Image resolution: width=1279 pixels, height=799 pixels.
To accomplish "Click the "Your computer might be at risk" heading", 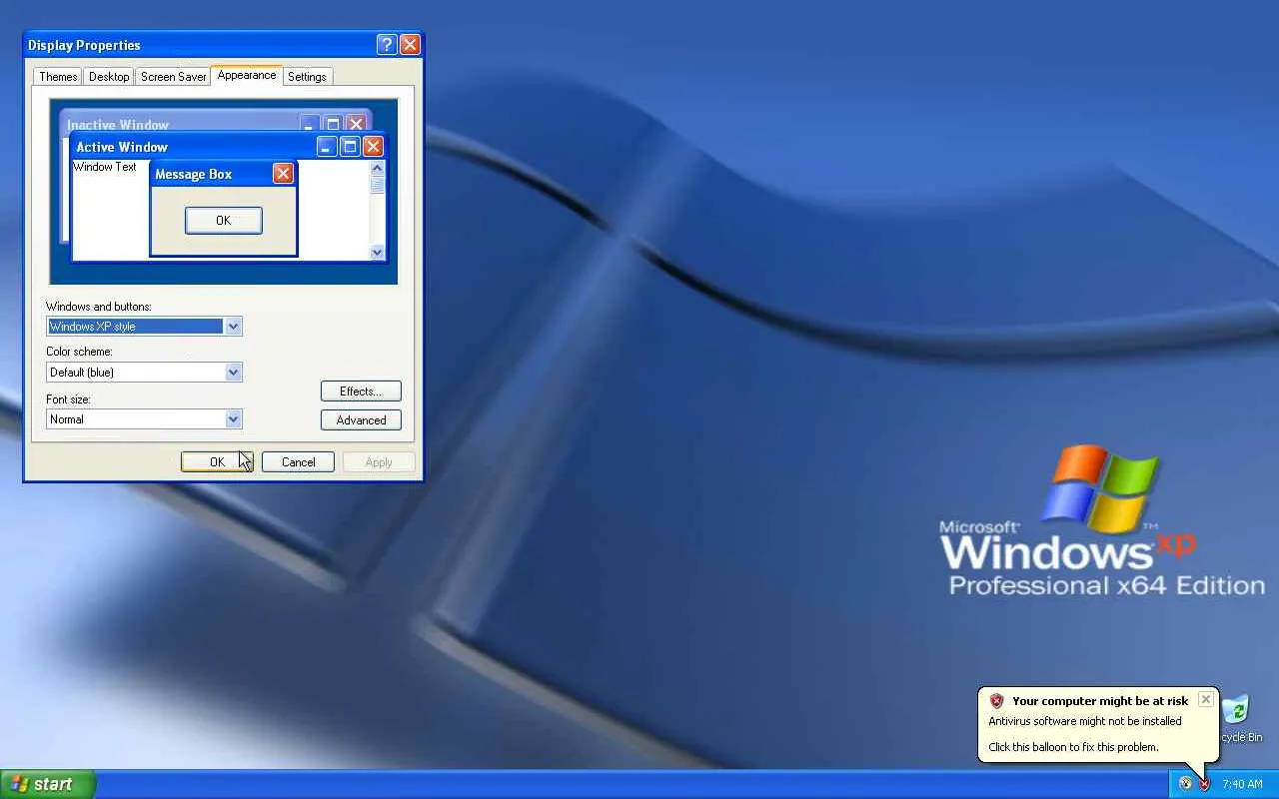I will coord(1100,701).
